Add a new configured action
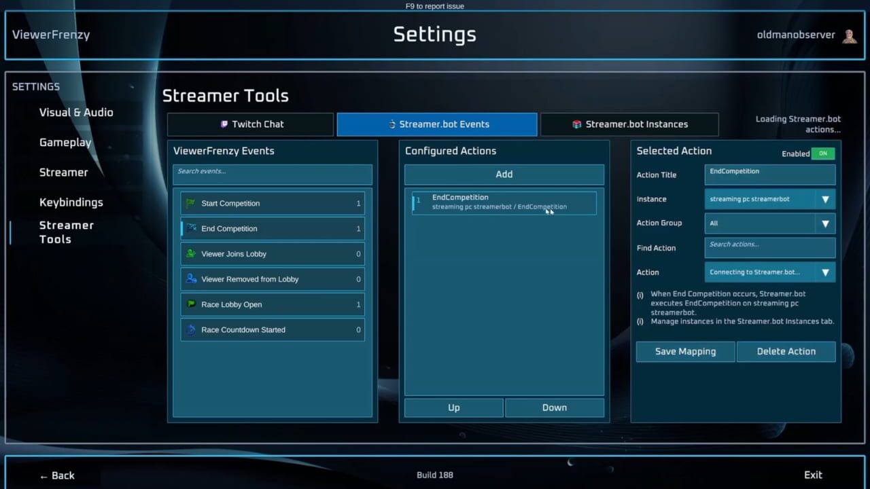 click(504, 175)
